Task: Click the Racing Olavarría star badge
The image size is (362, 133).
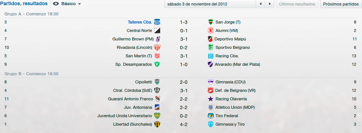Action: (210, 99)
